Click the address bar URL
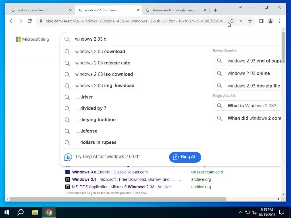The height and width of the screenshot is (218, 291). pyautogui.click(x=136, y=21)
